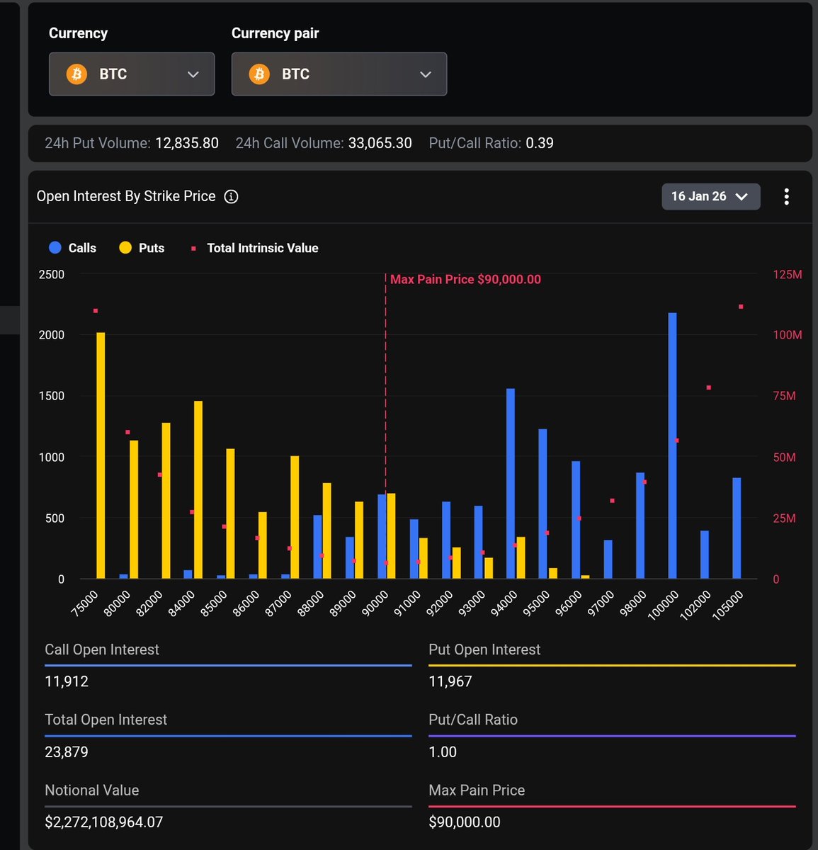Click the 105000 strike blue call bar
Image resolution: width=818 pixels, height=850 pixels.
[737, 528]
